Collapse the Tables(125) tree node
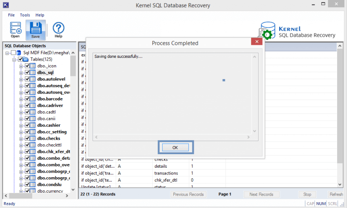This screenshot has height=208, width=347. click(x=14, y=60)
